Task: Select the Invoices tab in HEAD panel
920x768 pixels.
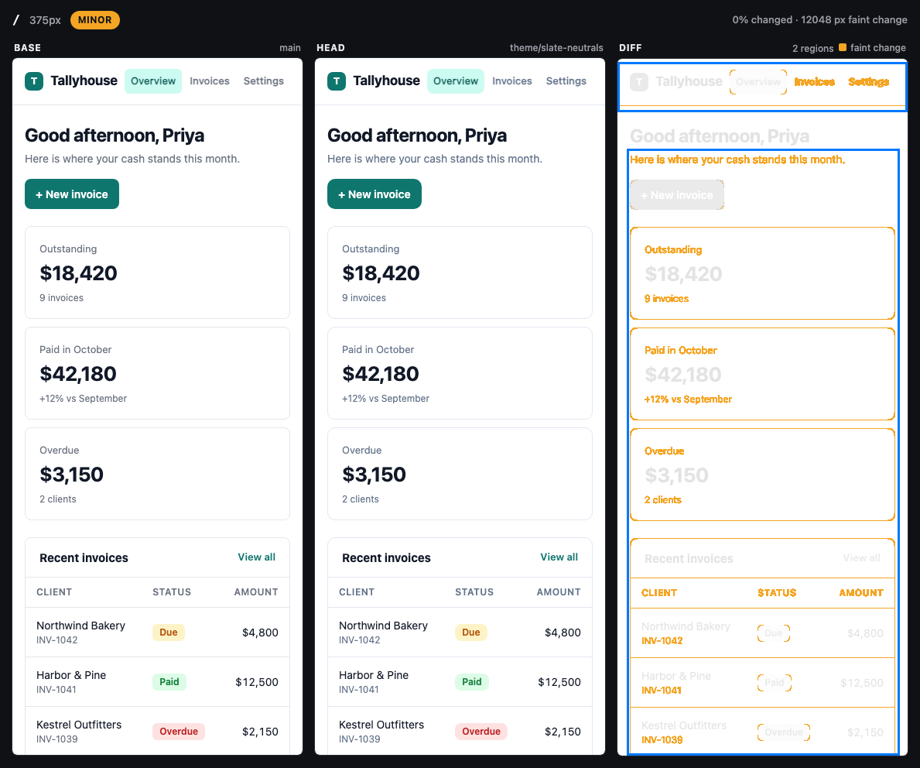Action: (512, 81)
